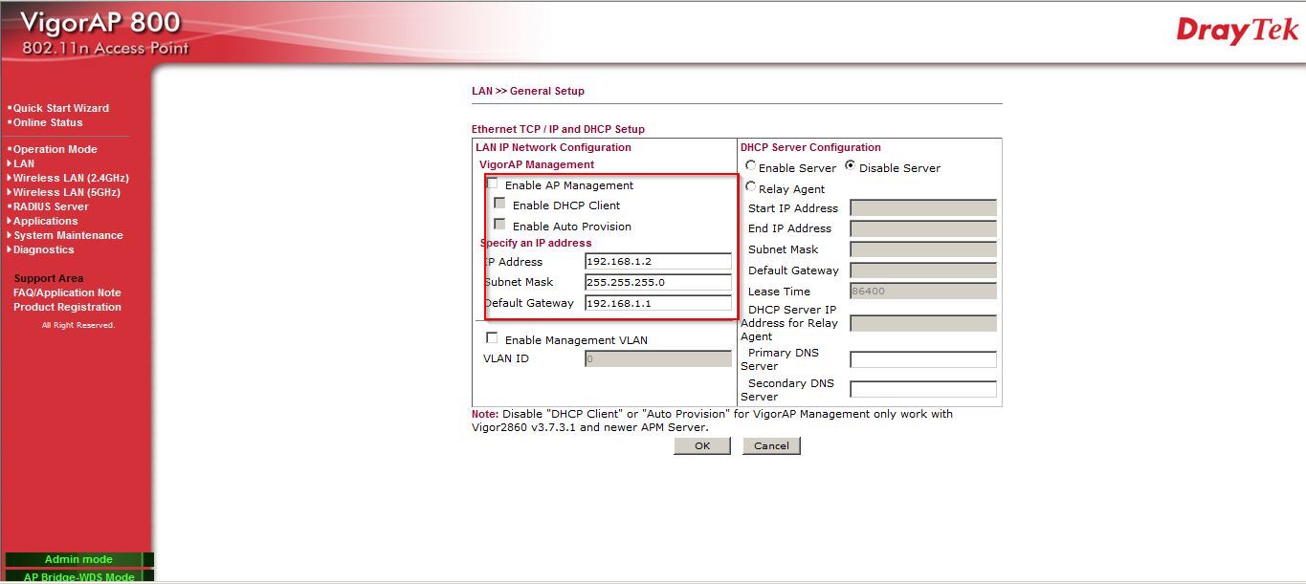Click the Primary DNS Server field

tap(922, 359)
